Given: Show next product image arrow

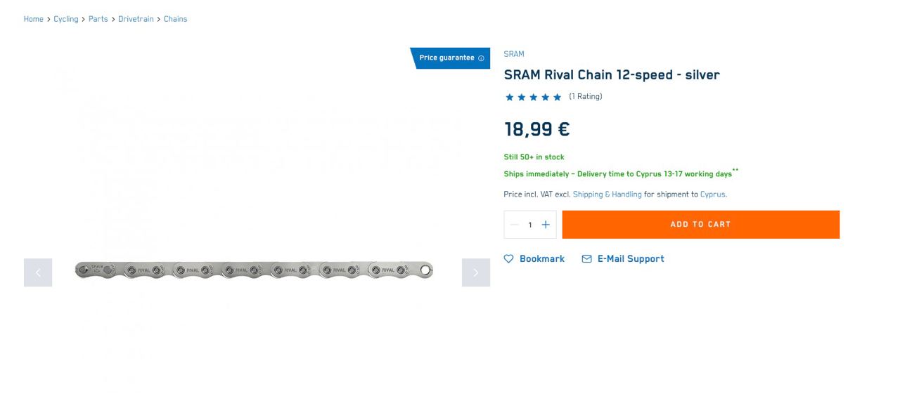Looking at the screenshot, I should (x=476, y=272).
